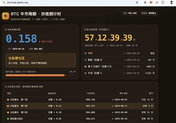Click the 今天 2026-08-18 chip
The height and width of the screenshot is (123, 176).
[16, 49]
